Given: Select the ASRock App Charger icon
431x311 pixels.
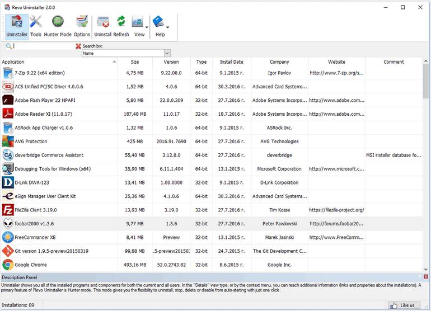Looking at the screenshot, I should (x=8, y=128).
